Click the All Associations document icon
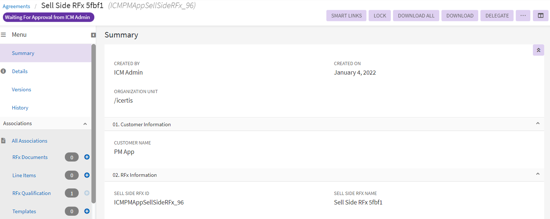Viewport: 550px width, 219px height. coord(3,141)
